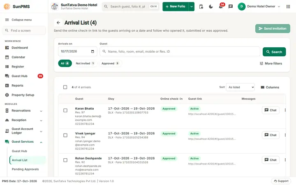The height and width of the screenshot is (185, 296).
Task: Click the Online check-in column header
Action: pos(171,99)
